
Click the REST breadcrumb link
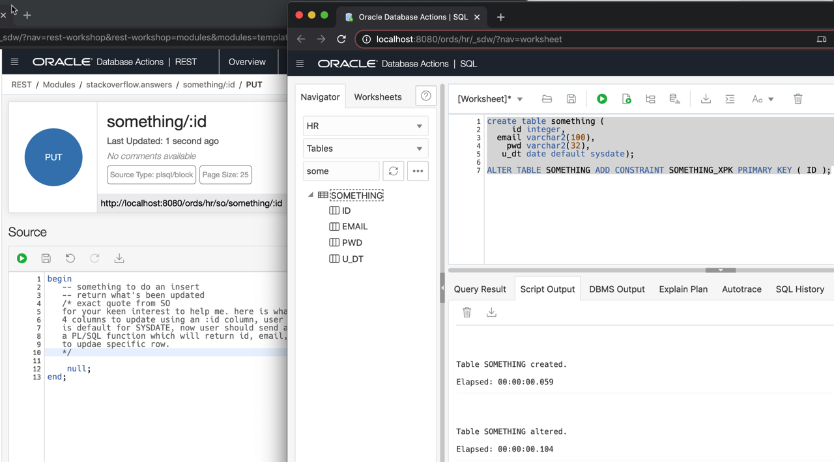click(x=22, y=85)
